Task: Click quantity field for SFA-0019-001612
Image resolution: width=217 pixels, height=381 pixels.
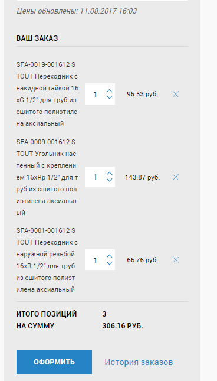Action: [96, 94]
